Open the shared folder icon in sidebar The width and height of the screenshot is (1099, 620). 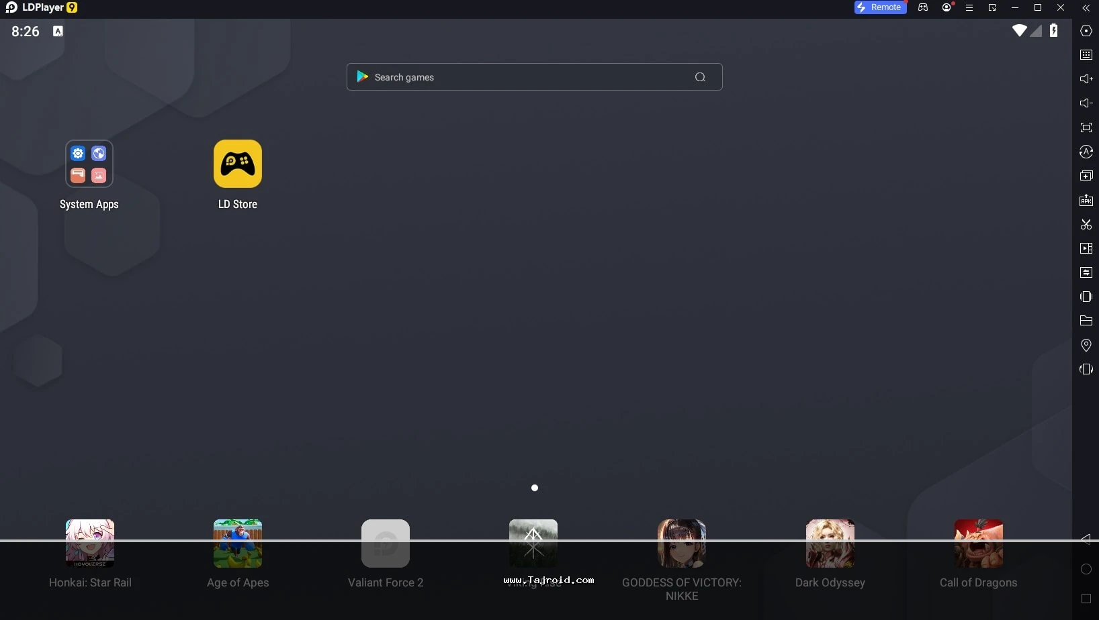pos(1086,321)
